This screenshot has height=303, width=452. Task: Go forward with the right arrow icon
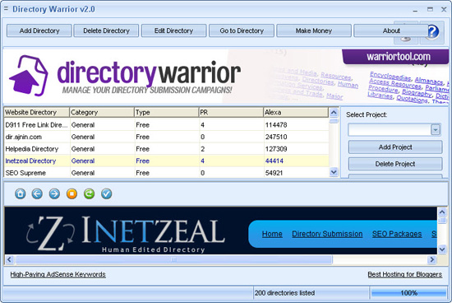click(x=54, y=193)
